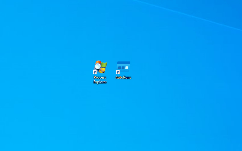242x151 pixels.
Task: Click the word "Explorer" under the icon
Action: [x=100, y=82]
